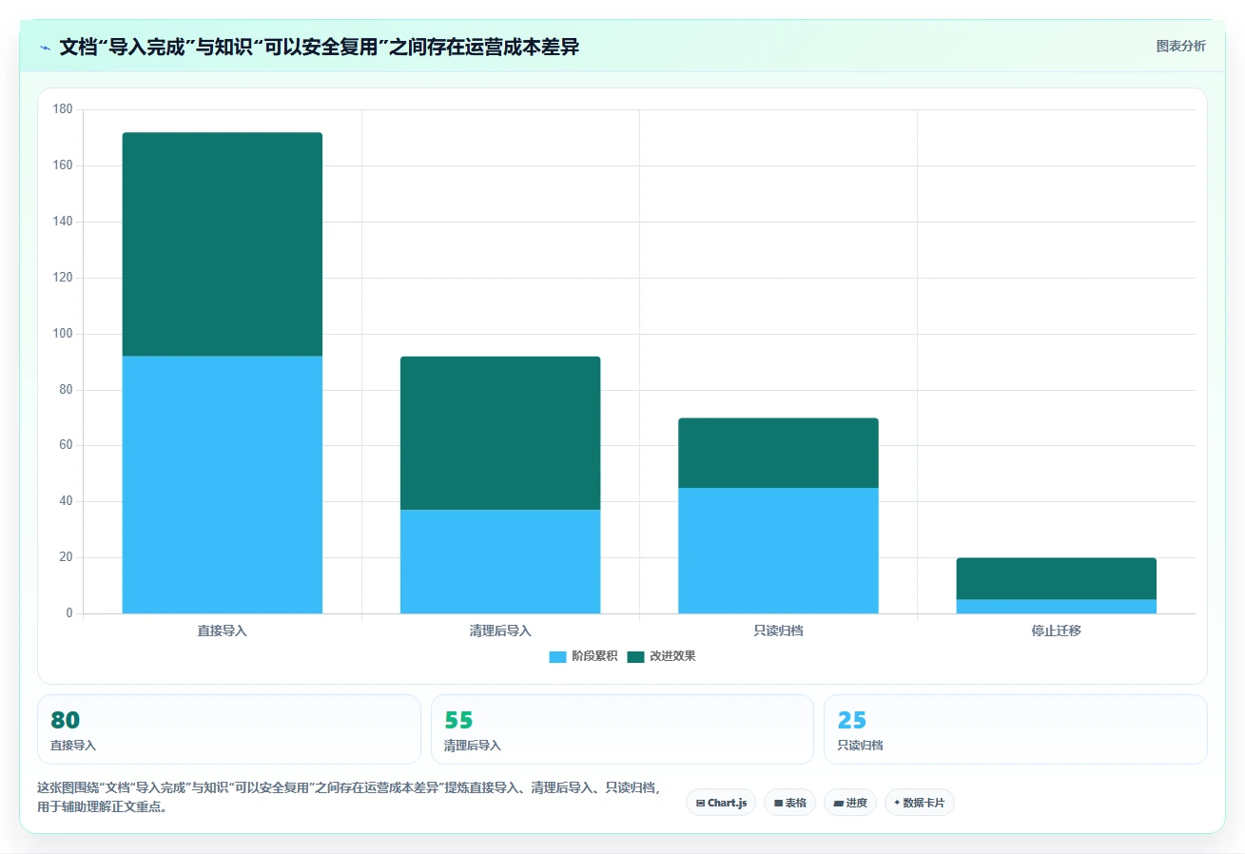Click the chart title text in the header
The height and width of the screenshot is (854, 1245).
[319, 47]
